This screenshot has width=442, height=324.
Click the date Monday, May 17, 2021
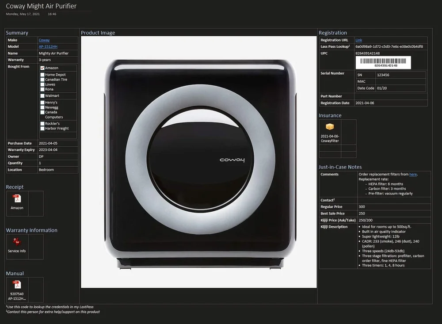point(23,14)
